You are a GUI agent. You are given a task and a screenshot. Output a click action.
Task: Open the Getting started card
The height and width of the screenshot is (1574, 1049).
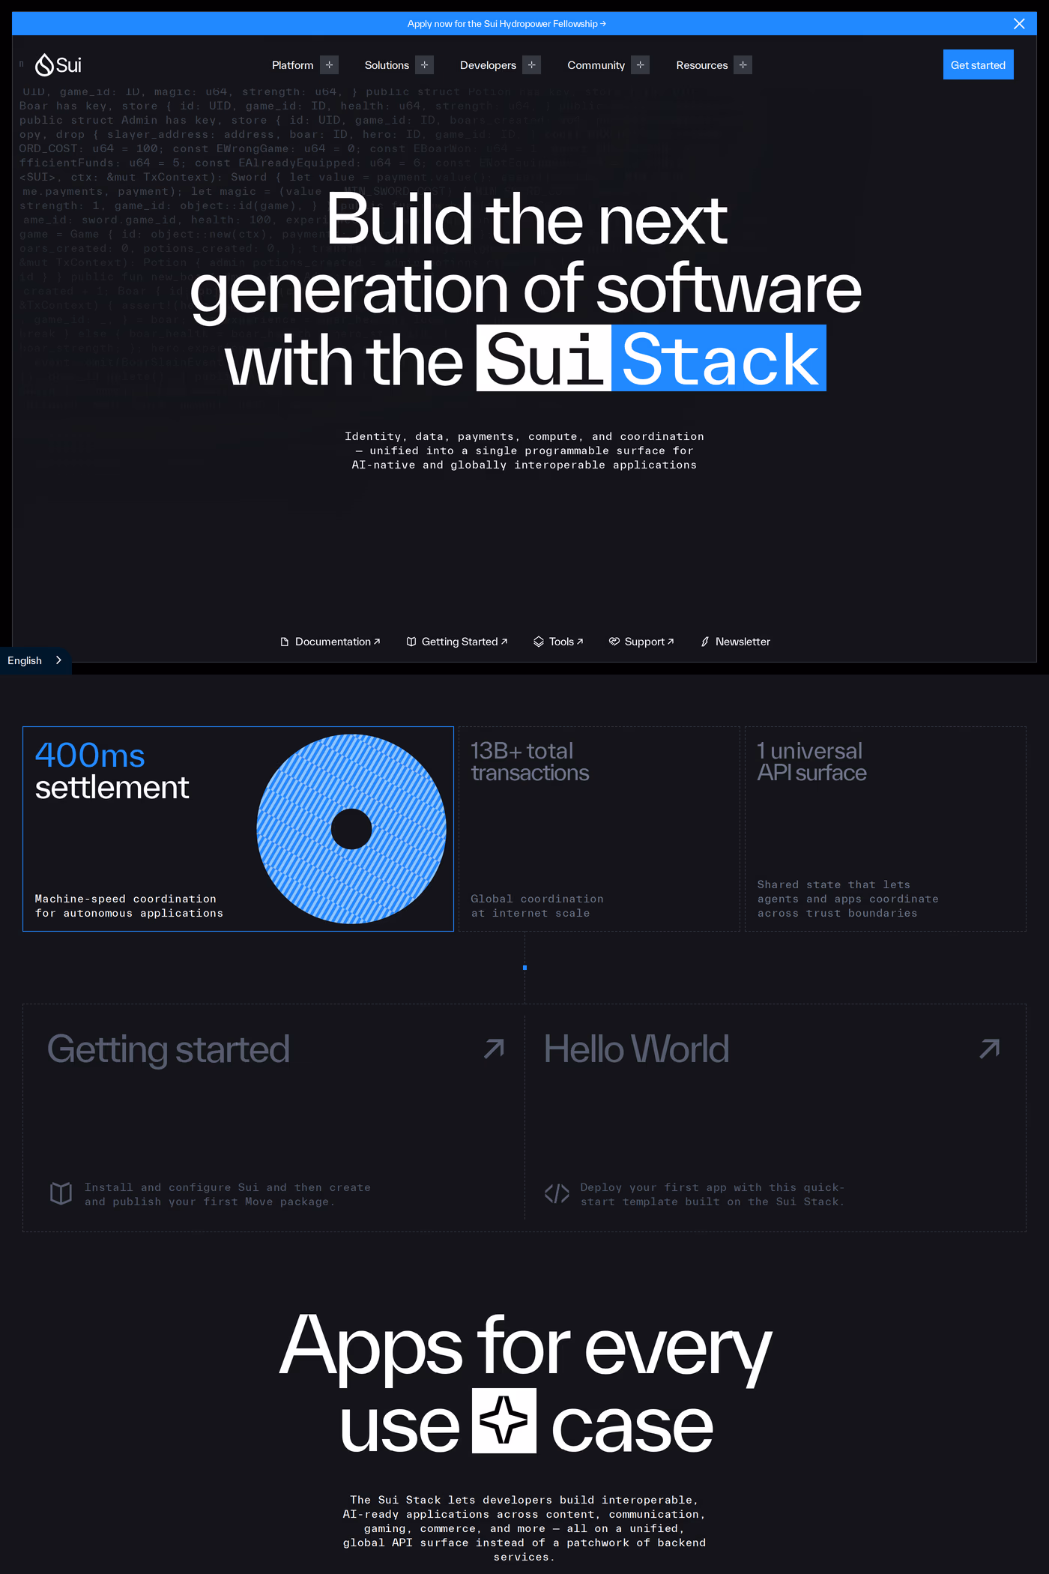coord(273,1118)
